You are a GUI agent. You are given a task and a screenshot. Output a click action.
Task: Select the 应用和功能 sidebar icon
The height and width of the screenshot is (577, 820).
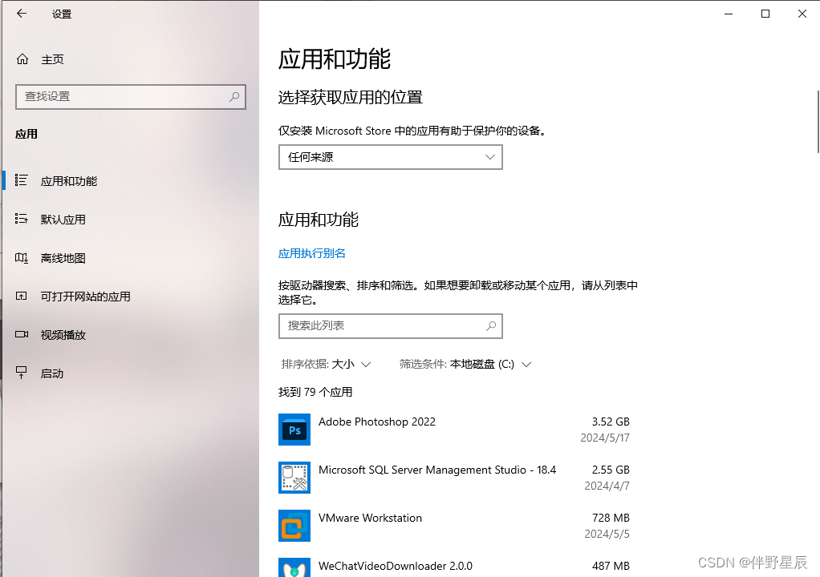click(21, 180)
